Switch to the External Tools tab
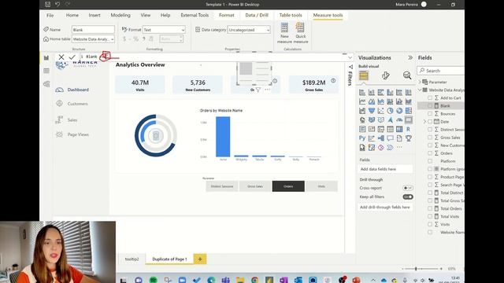 coord(195,15)
